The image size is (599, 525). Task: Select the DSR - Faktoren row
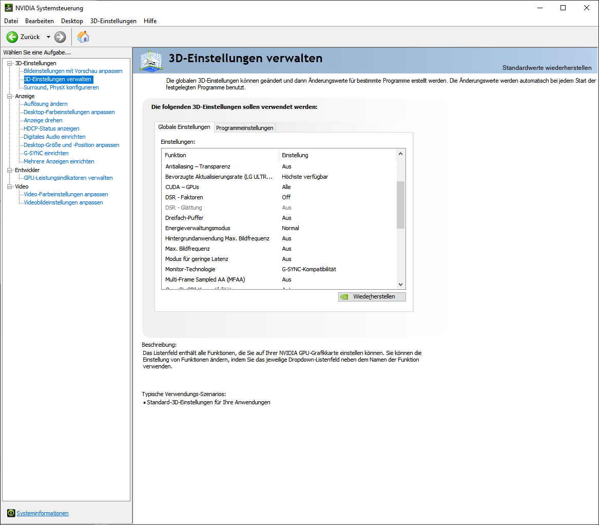[x=279, y=198]
